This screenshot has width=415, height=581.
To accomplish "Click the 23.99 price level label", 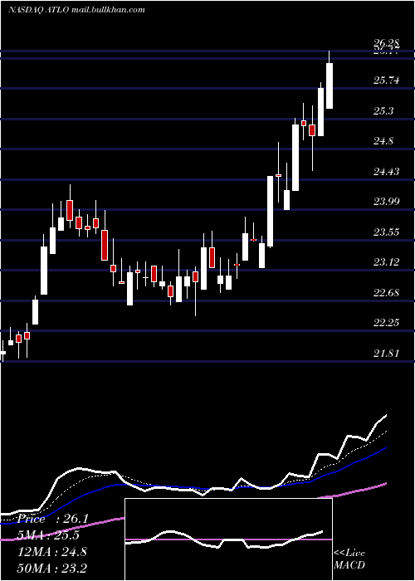I will pos(387,201).
